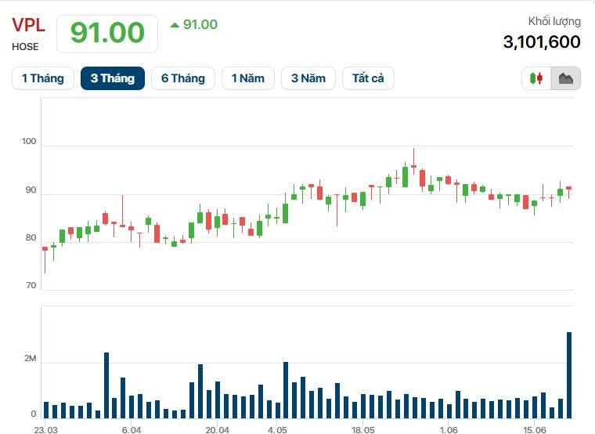
Task: Select the 3 Tháng time range
Action: pos(113,78)
